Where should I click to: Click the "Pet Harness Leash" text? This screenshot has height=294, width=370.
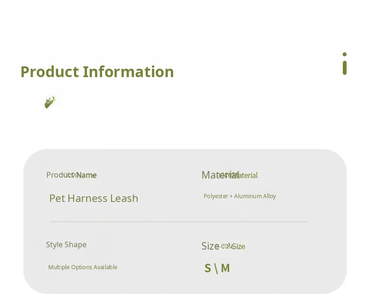94,198
